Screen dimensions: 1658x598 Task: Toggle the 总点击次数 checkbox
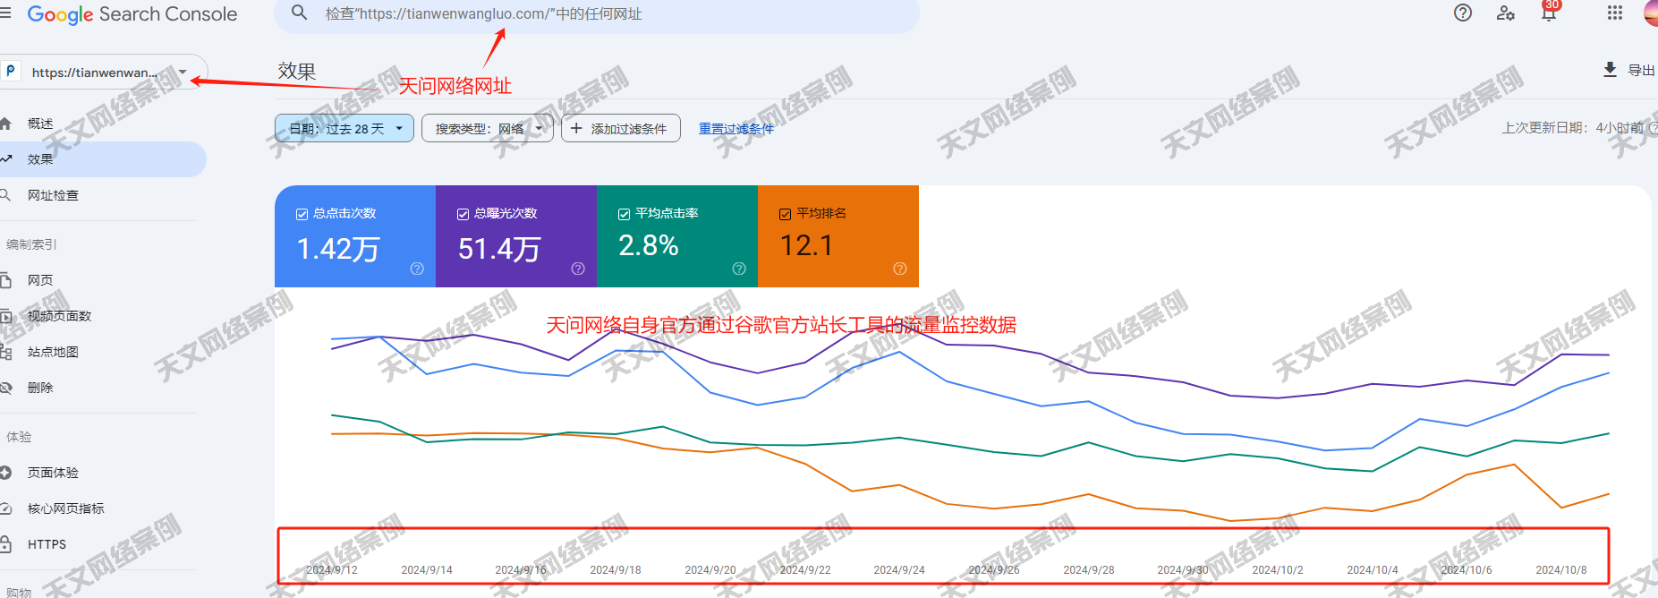(302, 214)
